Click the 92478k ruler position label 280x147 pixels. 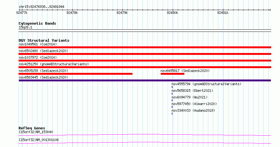72,13
